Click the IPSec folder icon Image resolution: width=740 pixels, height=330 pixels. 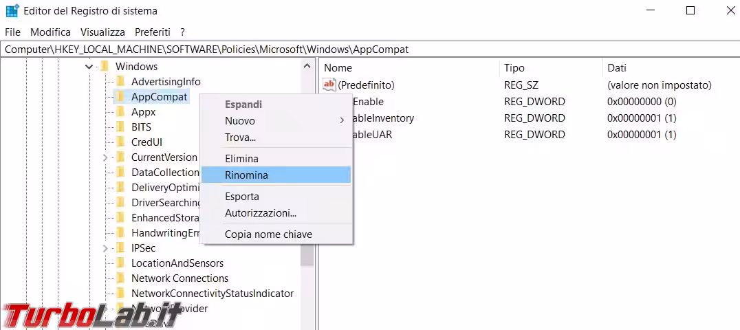click(x=121, y=248)
